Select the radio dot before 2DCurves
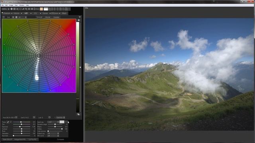Viewport: 255px width, 143px height. 50,13
